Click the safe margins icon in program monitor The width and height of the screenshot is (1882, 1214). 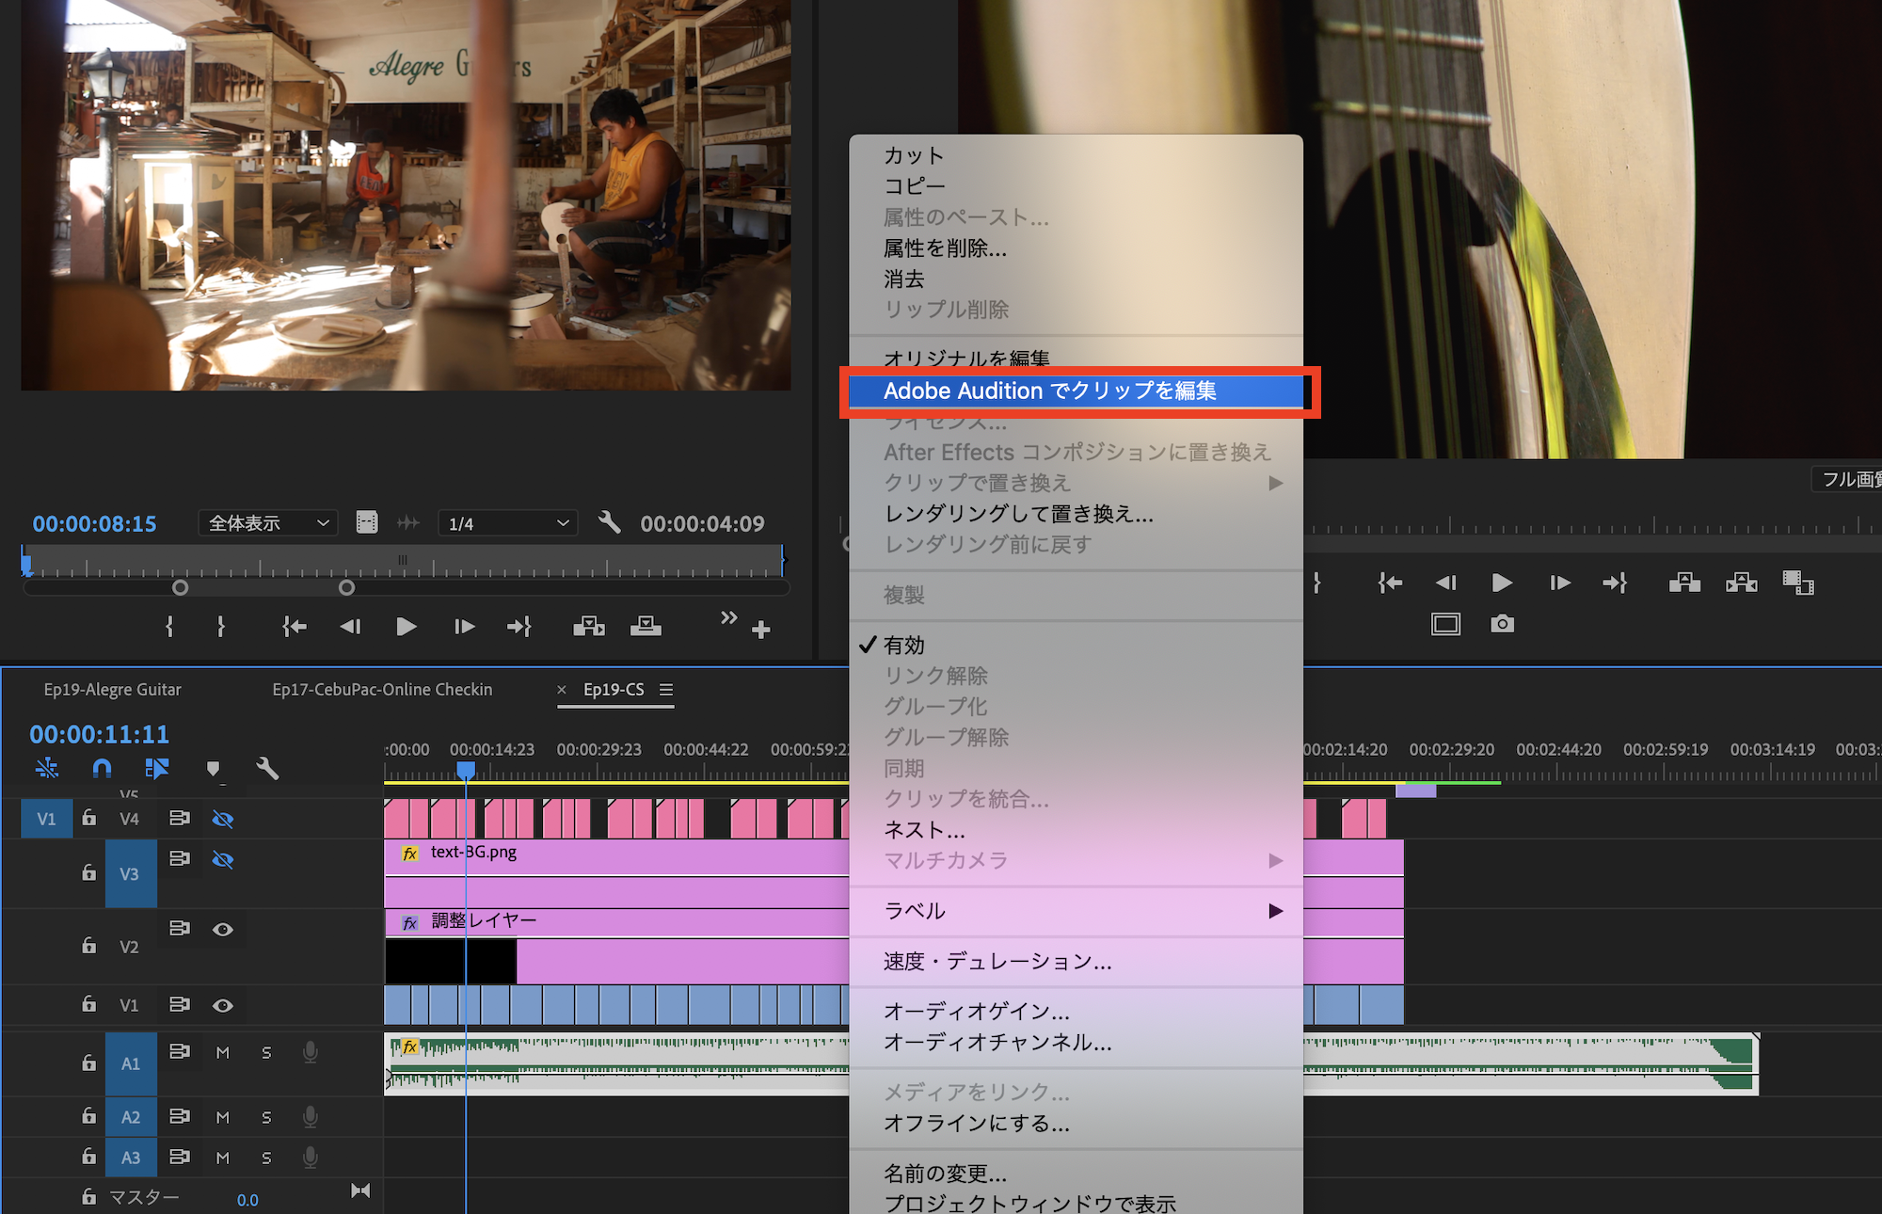(1445, 624)
